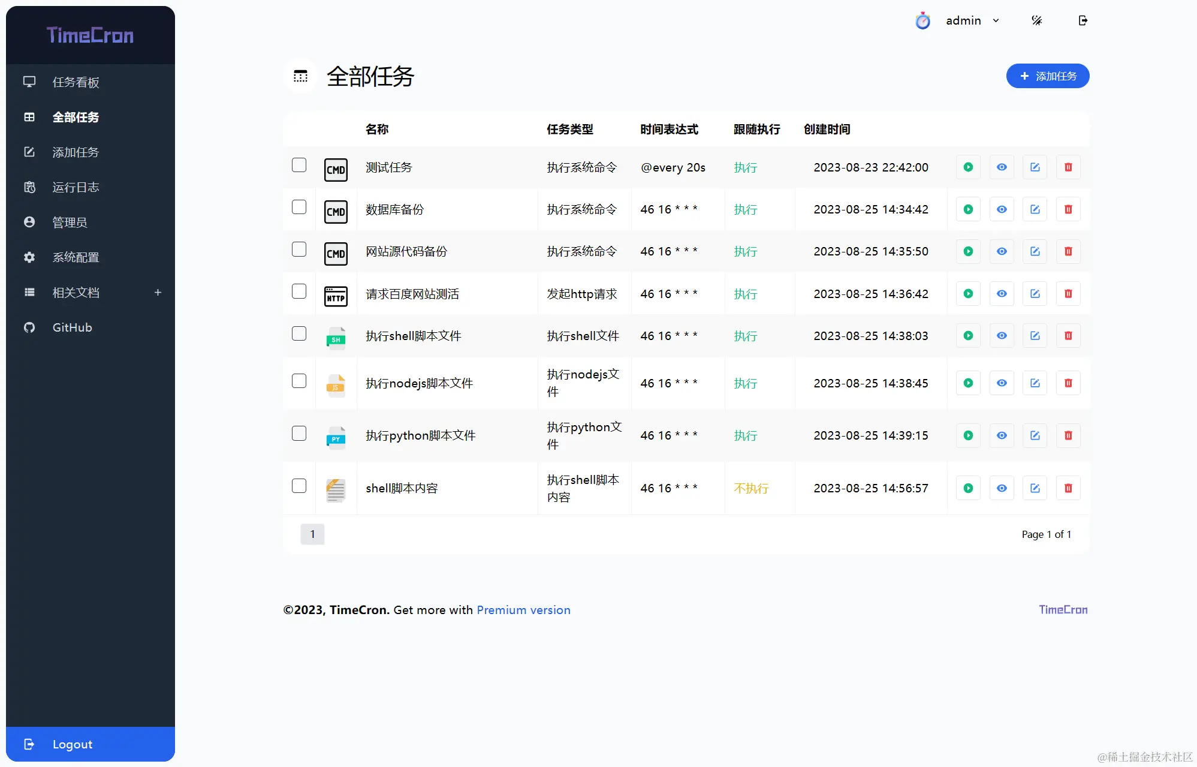Open the Premium version link
The height and width of the screenshot is (767, 1197).
tap(523, 610)
